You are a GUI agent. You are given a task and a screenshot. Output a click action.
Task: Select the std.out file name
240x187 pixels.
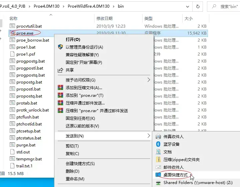click(x=23, y=152)
